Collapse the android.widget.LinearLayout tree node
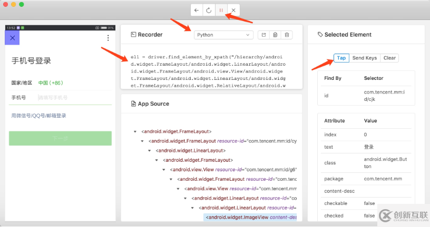The image size is (430, 227). [150, 150]
